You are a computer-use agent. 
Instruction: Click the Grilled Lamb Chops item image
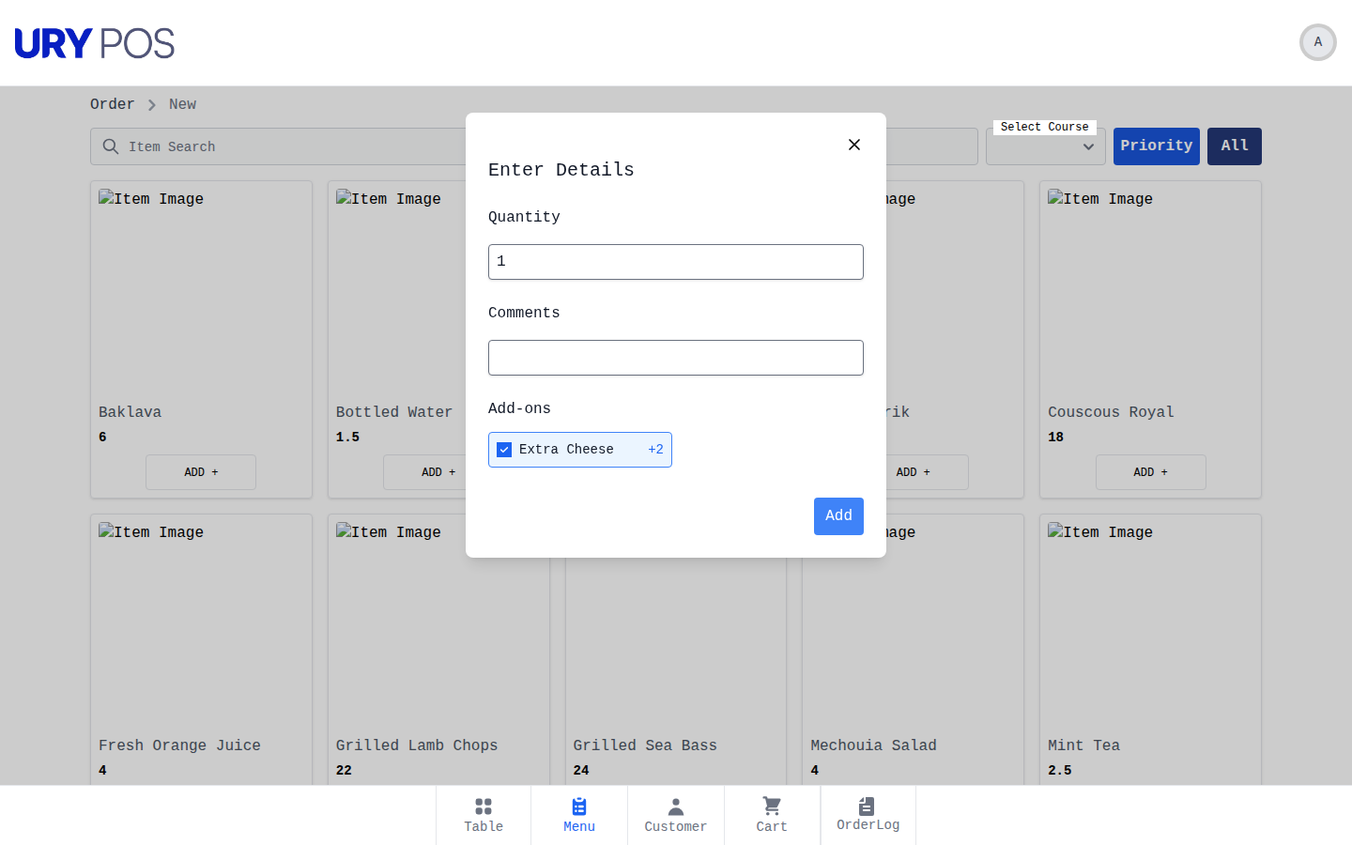point(389,532)
